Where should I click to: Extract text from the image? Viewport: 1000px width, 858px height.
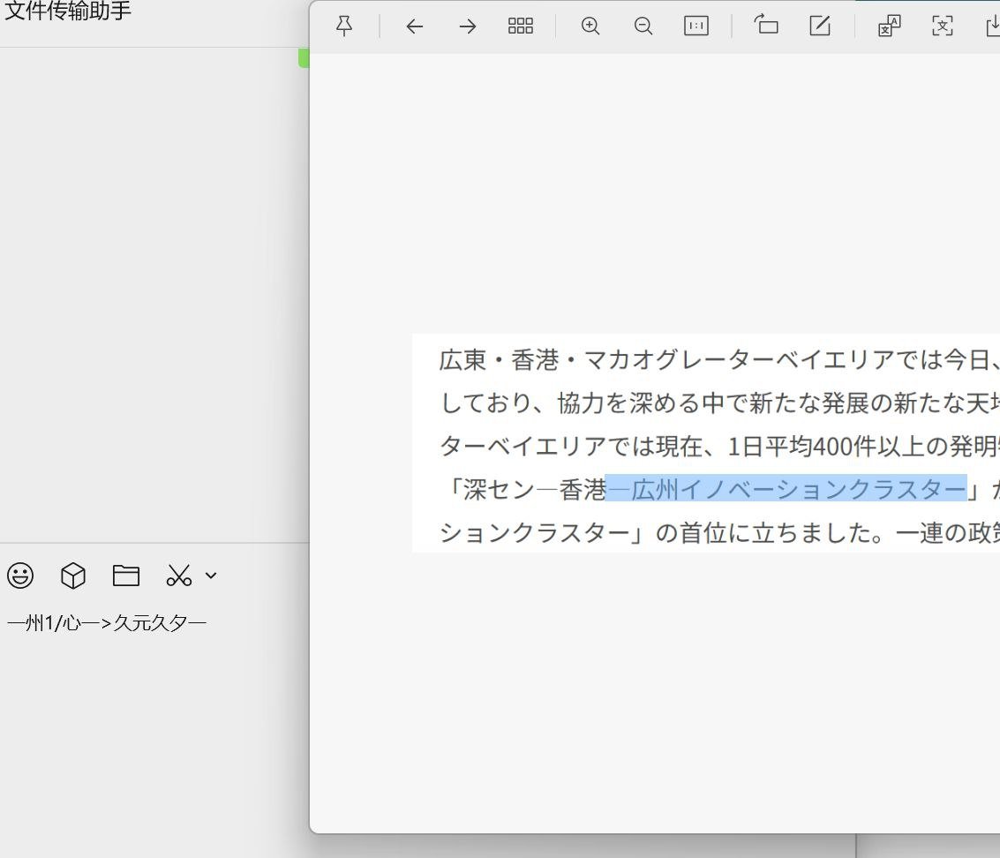click(943, 26)
